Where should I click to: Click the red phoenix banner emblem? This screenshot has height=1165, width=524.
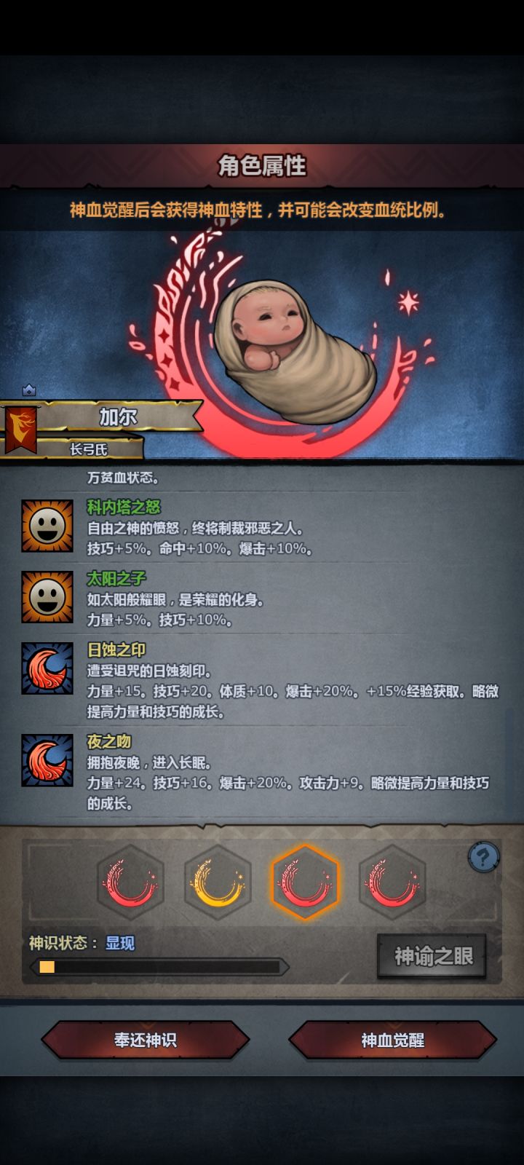21,430
